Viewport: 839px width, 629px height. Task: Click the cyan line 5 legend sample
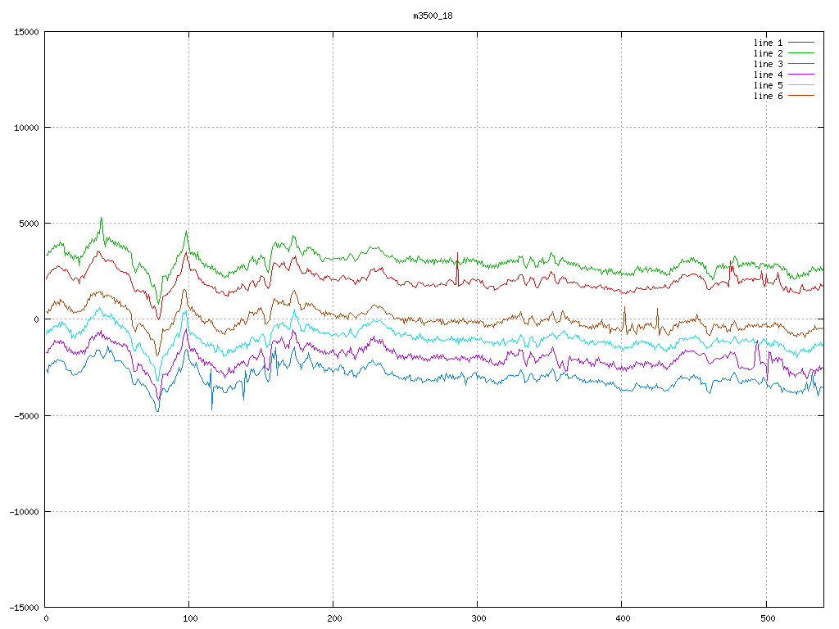coord(801,85)
